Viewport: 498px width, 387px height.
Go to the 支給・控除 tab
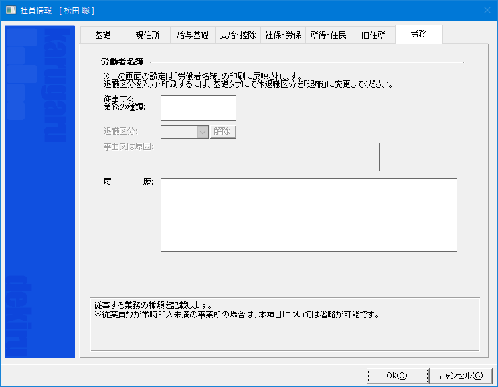(x=238, y=35)
